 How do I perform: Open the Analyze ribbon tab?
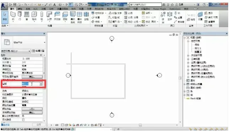pos(51,9)
